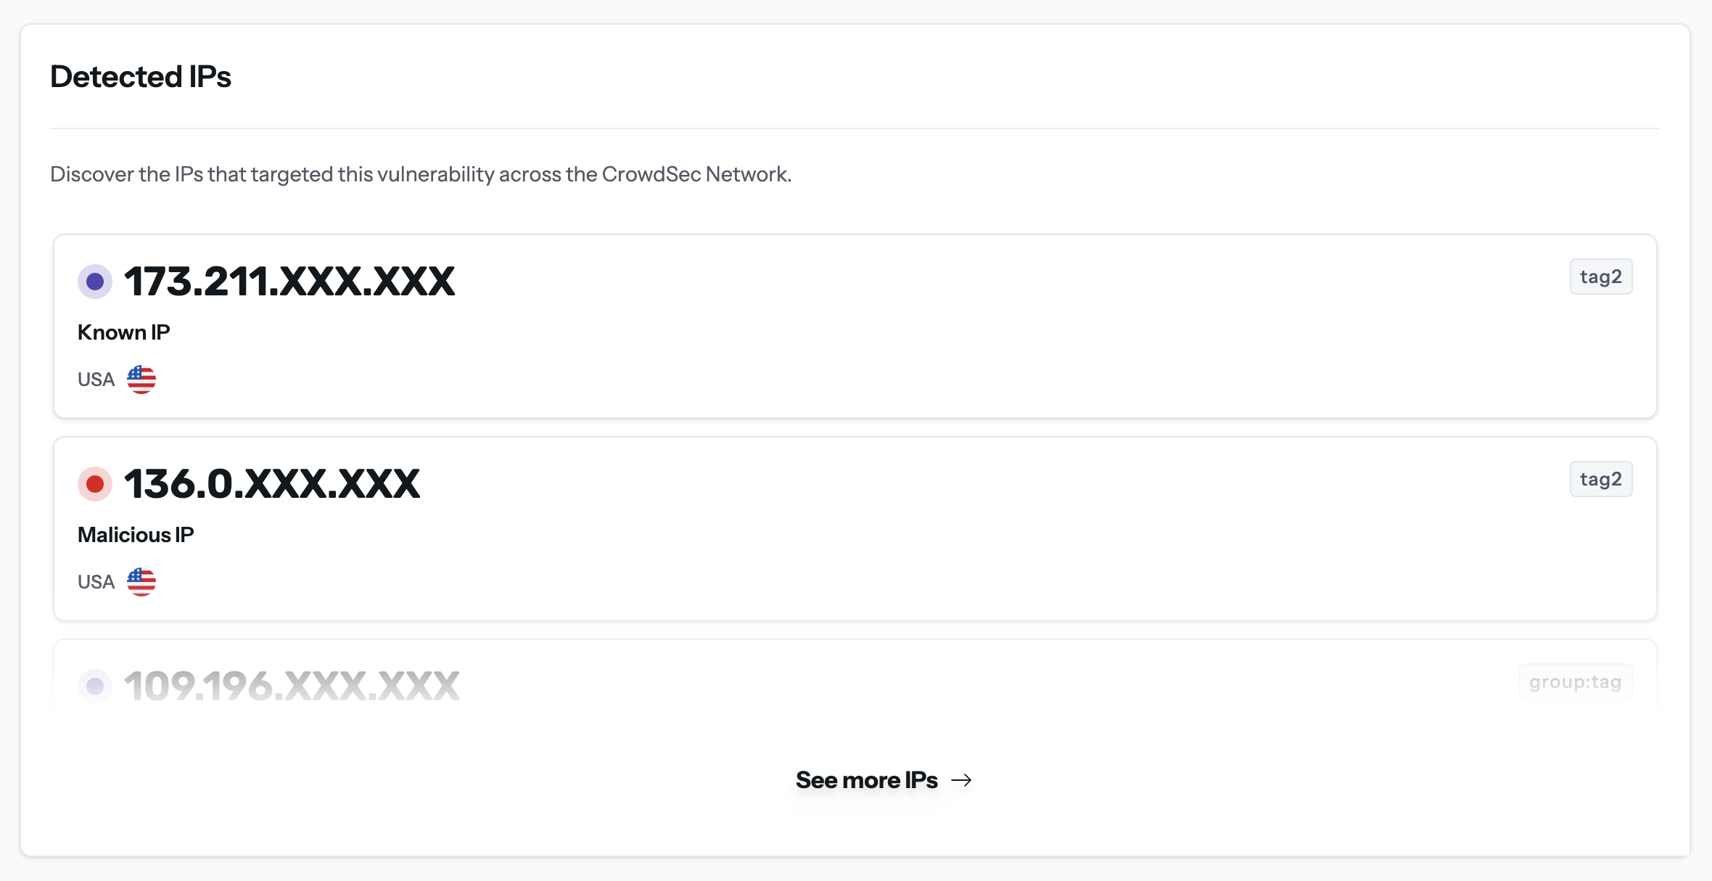1712x881 pixels.
Task: Click the arrow icon after See more IPs
Action: coord(963,780)
